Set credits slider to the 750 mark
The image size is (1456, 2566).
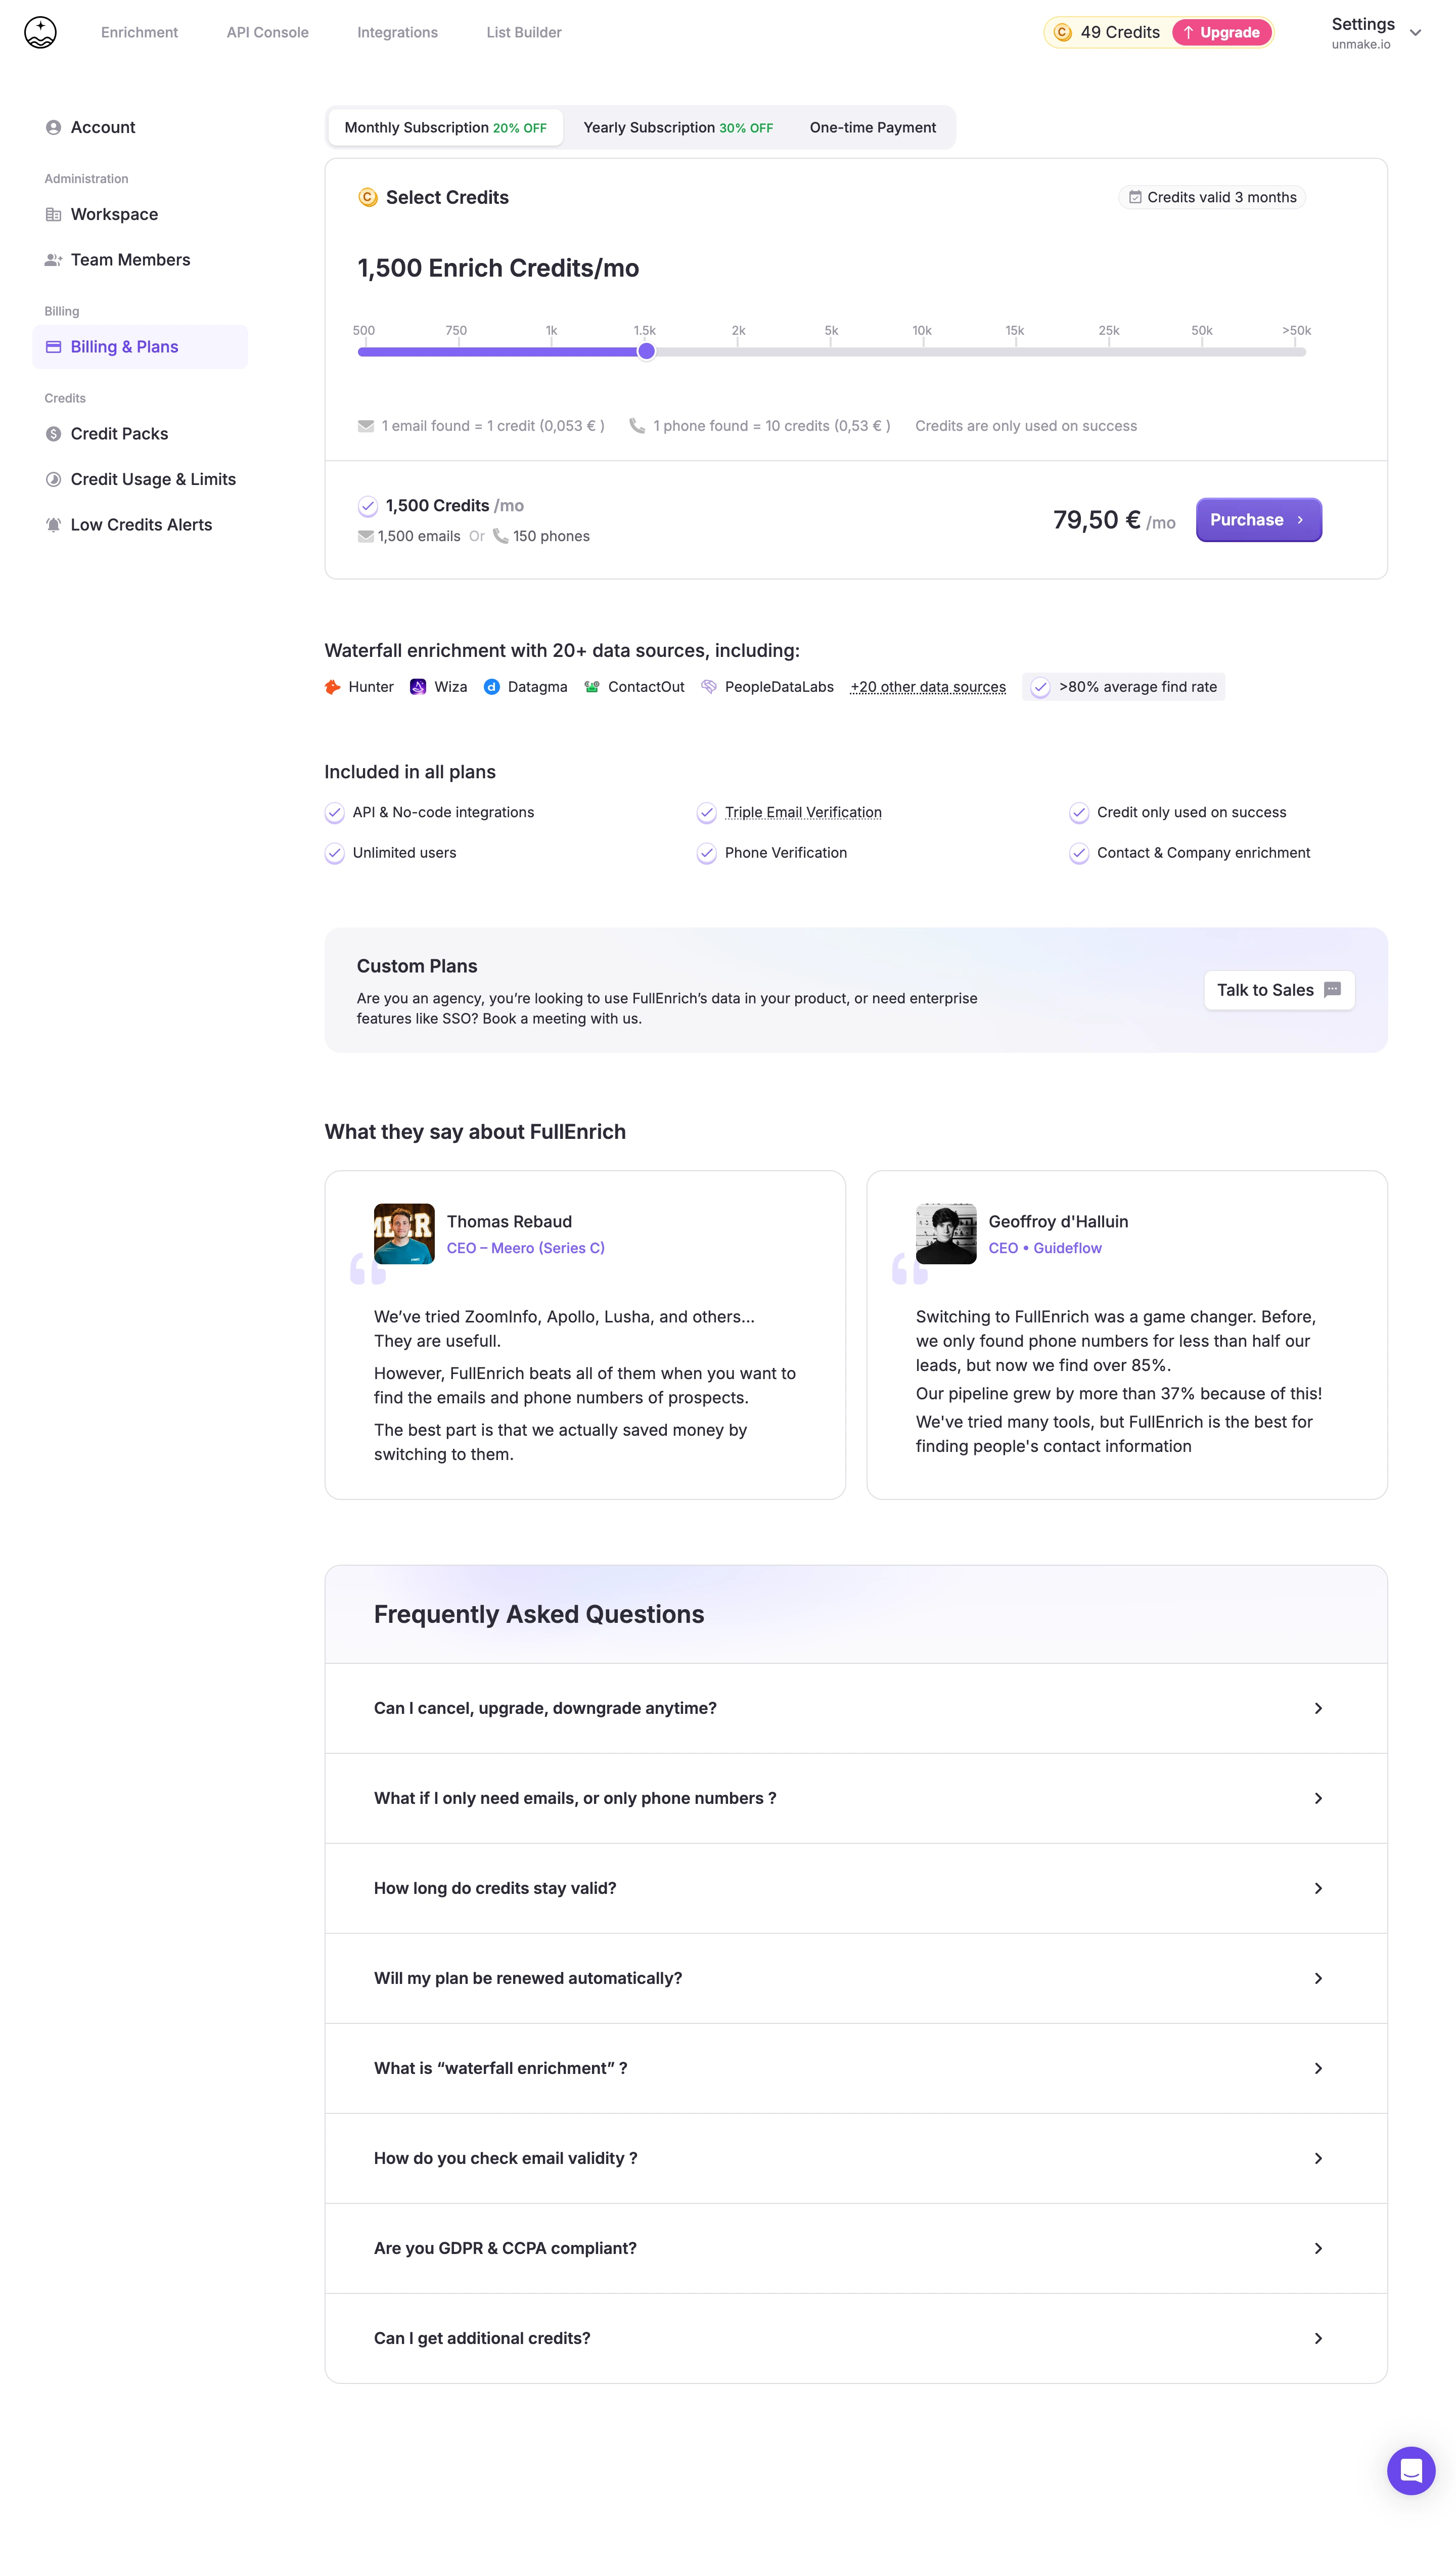[458, 351]
